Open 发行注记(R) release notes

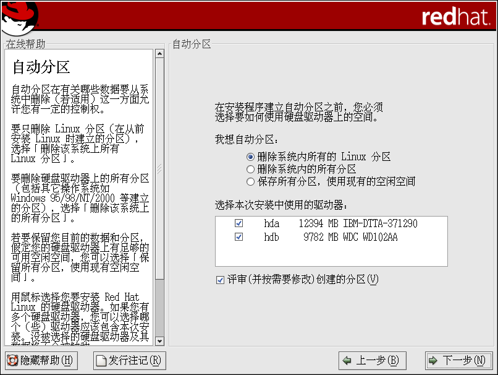(130, 361)
